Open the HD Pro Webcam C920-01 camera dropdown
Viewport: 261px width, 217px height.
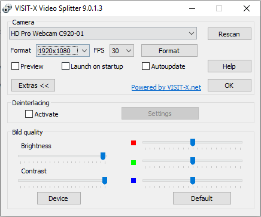[103, 33]
